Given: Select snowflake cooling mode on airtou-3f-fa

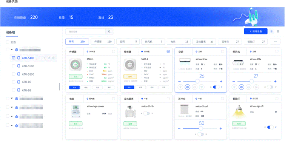Looking at the screenshot, I should point(242,87).
